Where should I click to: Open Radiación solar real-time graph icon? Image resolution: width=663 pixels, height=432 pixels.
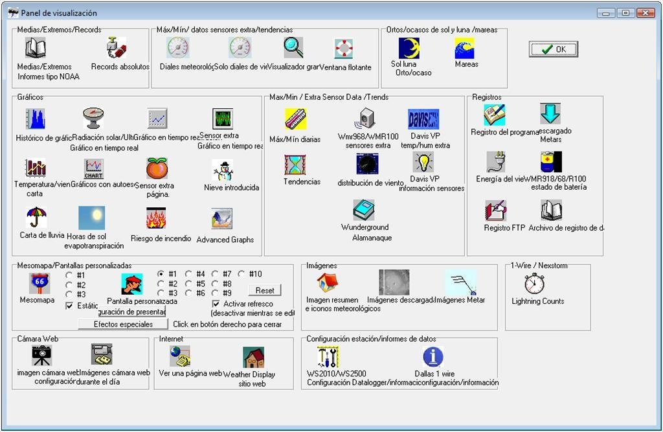93,118
